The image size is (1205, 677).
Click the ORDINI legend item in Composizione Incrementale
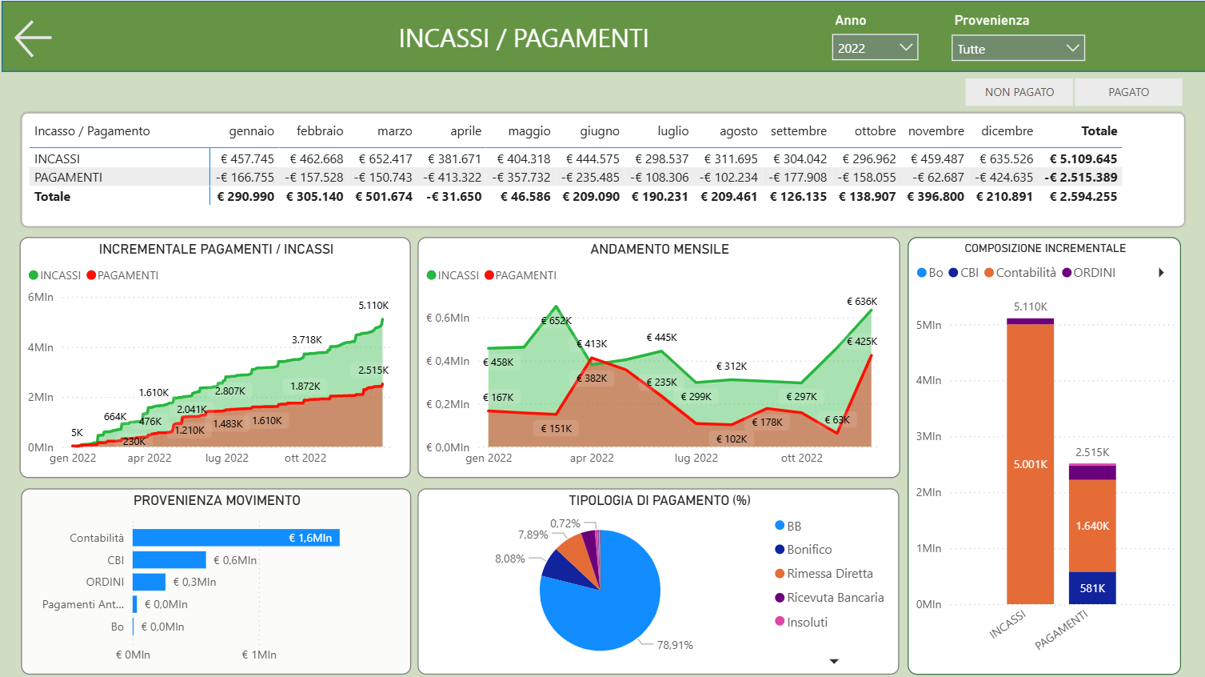pyautogui.click(x=1088, y=273)
